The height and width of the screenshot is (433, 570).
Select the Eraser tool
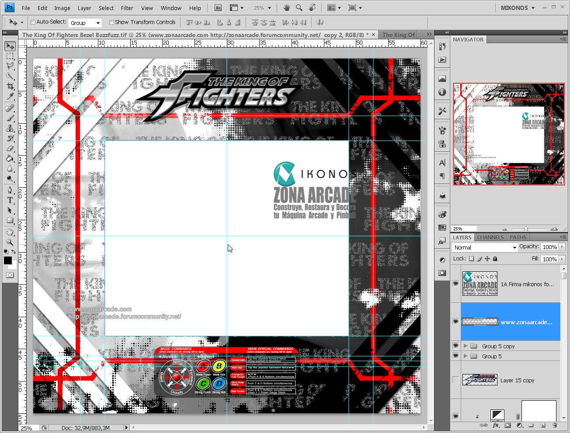click(x=10, y=149)
